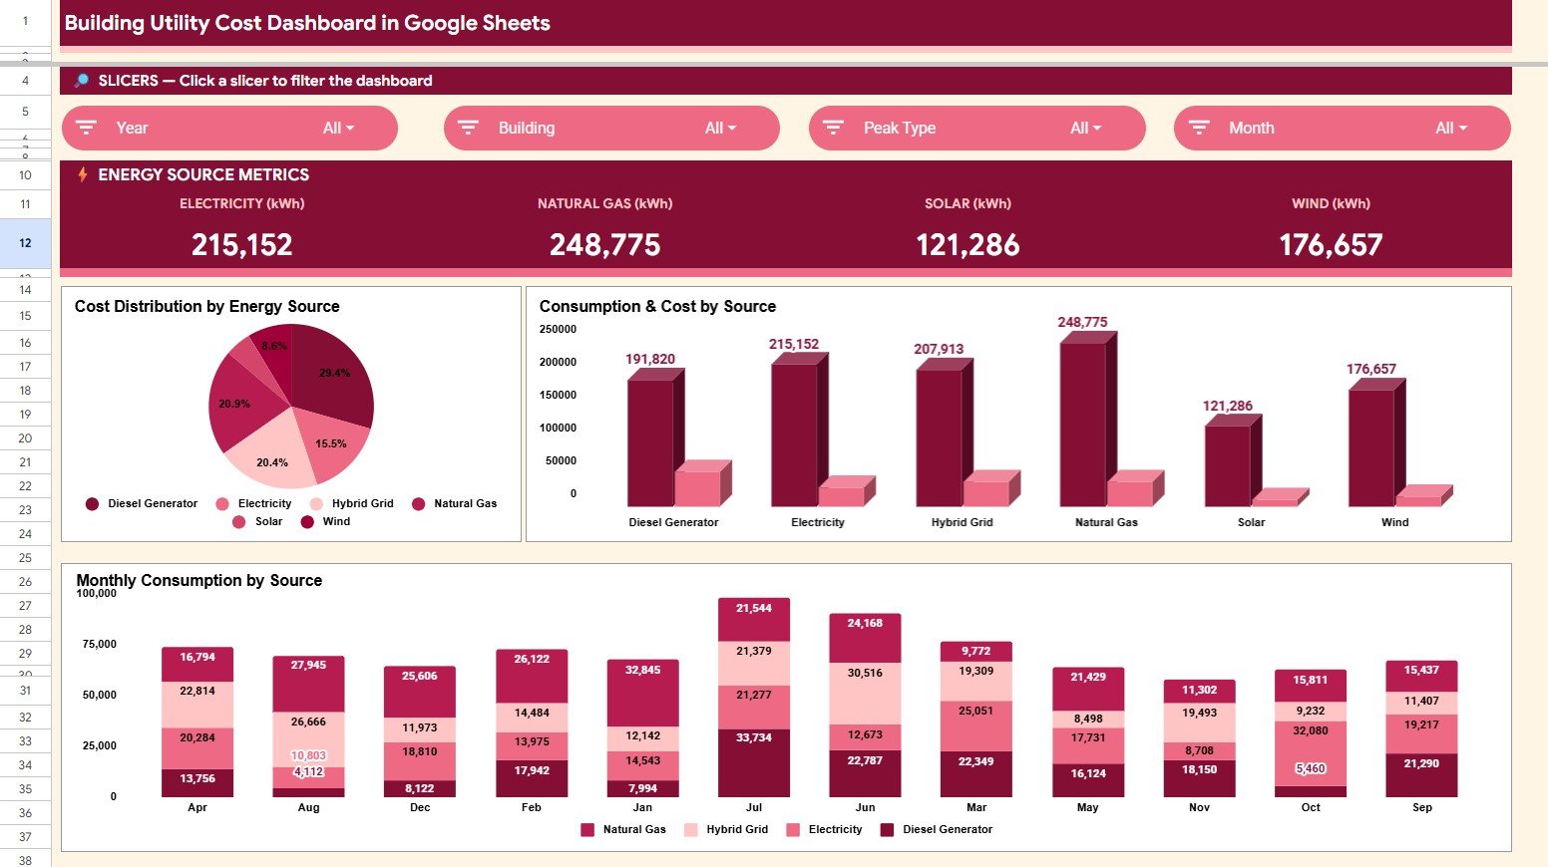Select row header 12
1548x867 pixels.
click(x=25, y=243)
